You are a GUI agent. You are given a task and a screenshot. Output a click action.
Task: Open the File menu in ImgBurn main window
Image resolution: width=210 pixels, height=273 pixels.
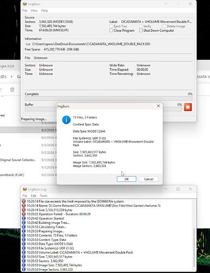coord(24,10)
